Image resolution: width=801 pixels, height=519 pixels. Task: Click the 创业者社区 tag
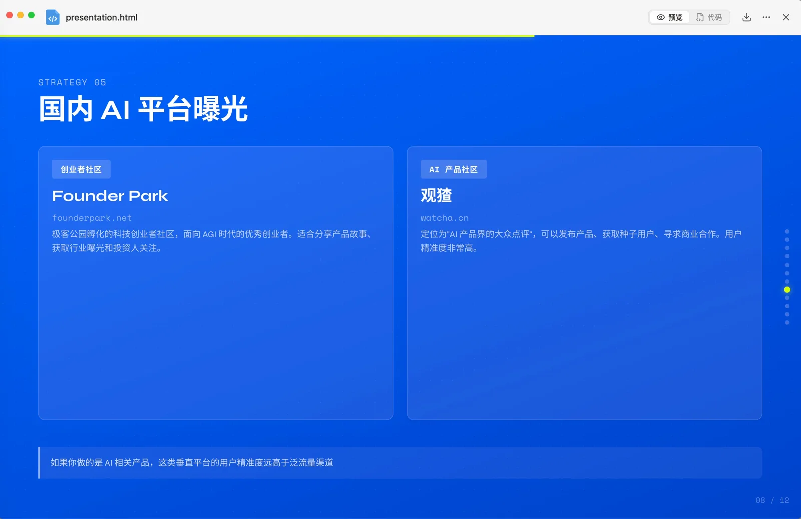click(81, 169)
